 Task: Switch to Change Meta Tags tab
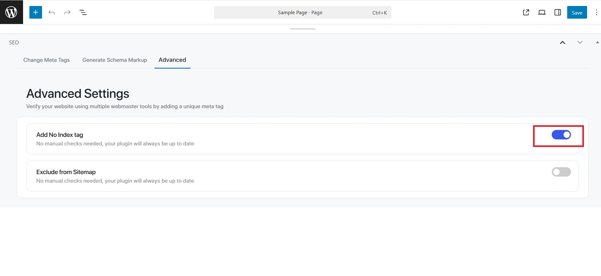pyautogui.click(x=46, y=60)
